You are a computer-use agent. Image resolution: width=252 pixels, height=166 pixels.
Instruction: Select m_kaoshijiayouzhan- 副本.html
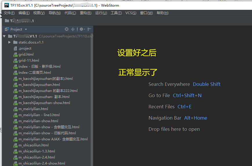[x=44, y=97]
